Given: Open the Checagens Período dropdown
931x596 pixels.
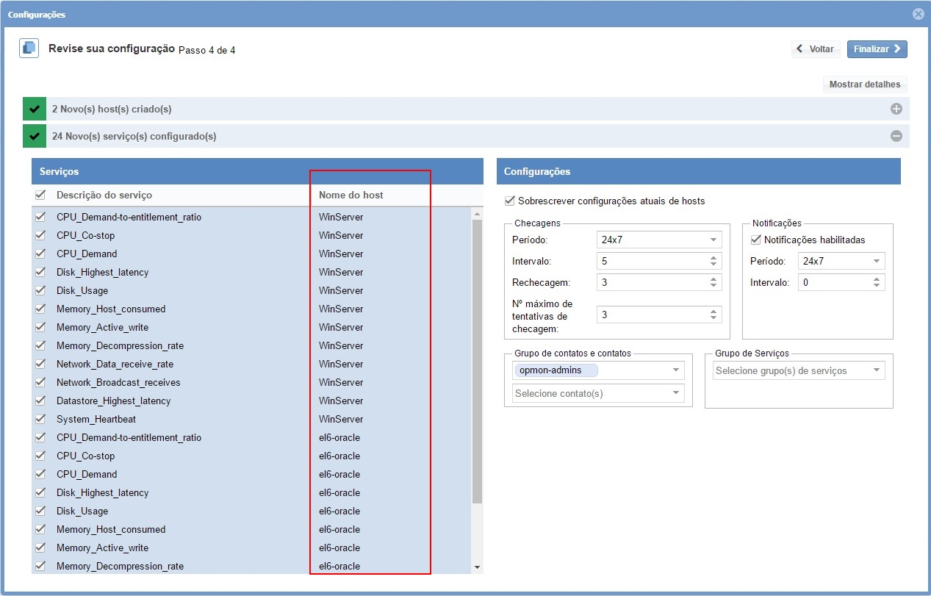Looking at the screenshot, I should [x=659, y=240].
